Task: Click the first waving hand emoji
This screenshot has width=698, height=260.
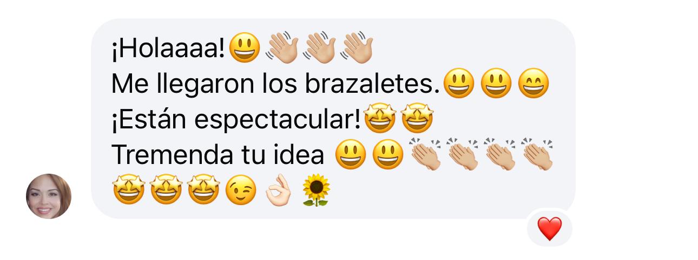Action: coord(282,49)
